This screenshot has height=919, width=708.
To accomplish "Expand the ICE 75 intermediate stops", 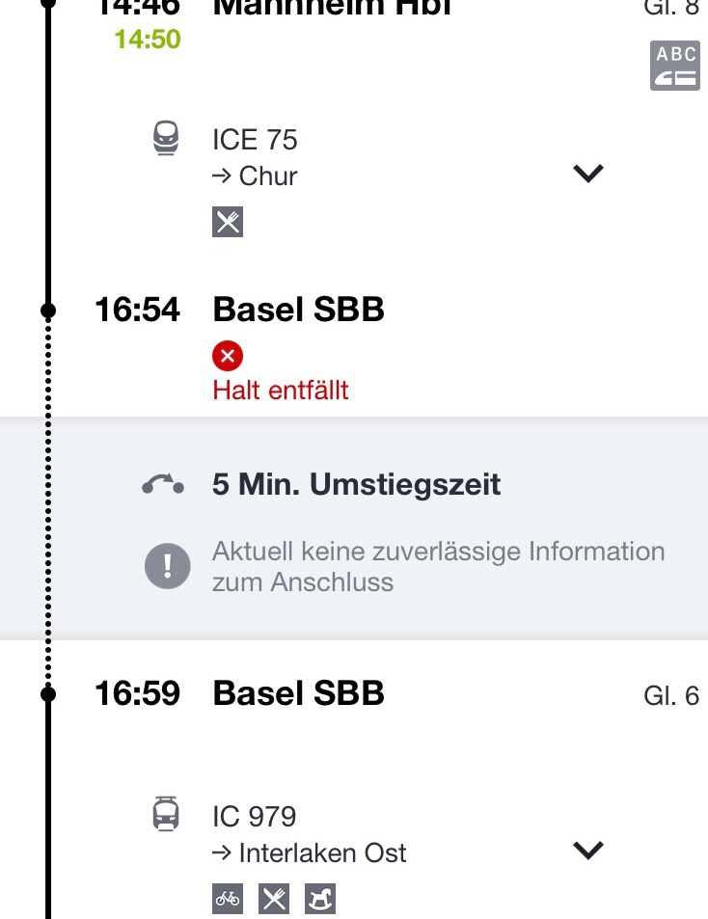I will click(587, 174).
